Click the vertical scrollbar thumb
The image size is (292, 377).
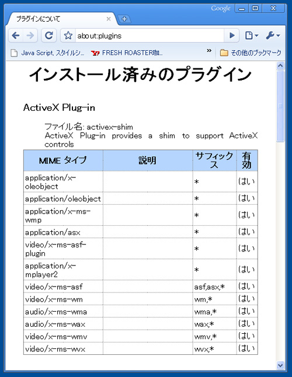point(280,106)
